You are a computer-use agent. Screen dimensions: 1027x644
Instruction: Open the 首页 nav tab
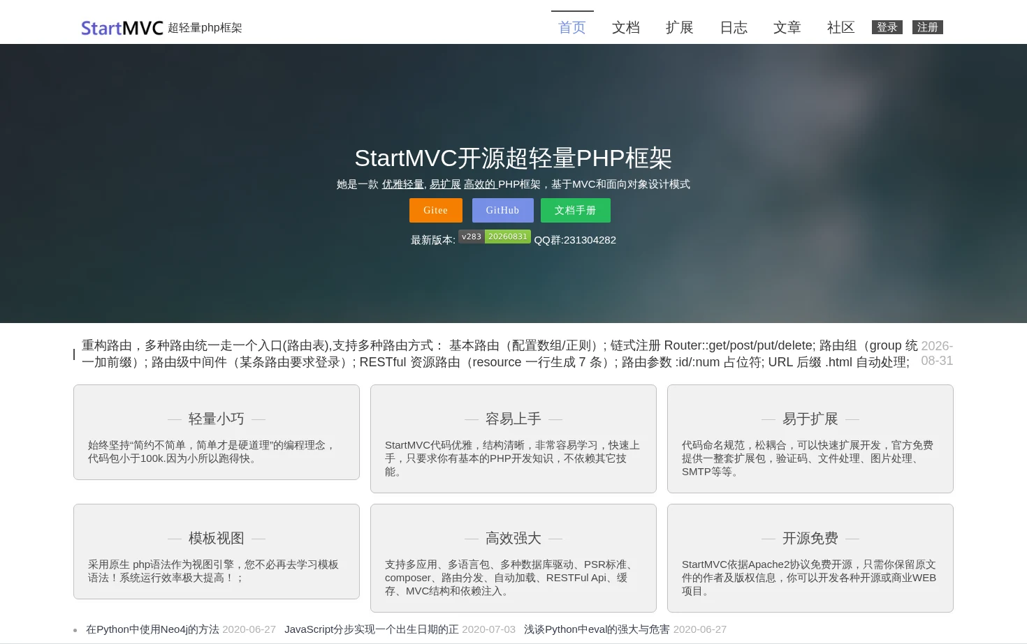coord(572,27)
